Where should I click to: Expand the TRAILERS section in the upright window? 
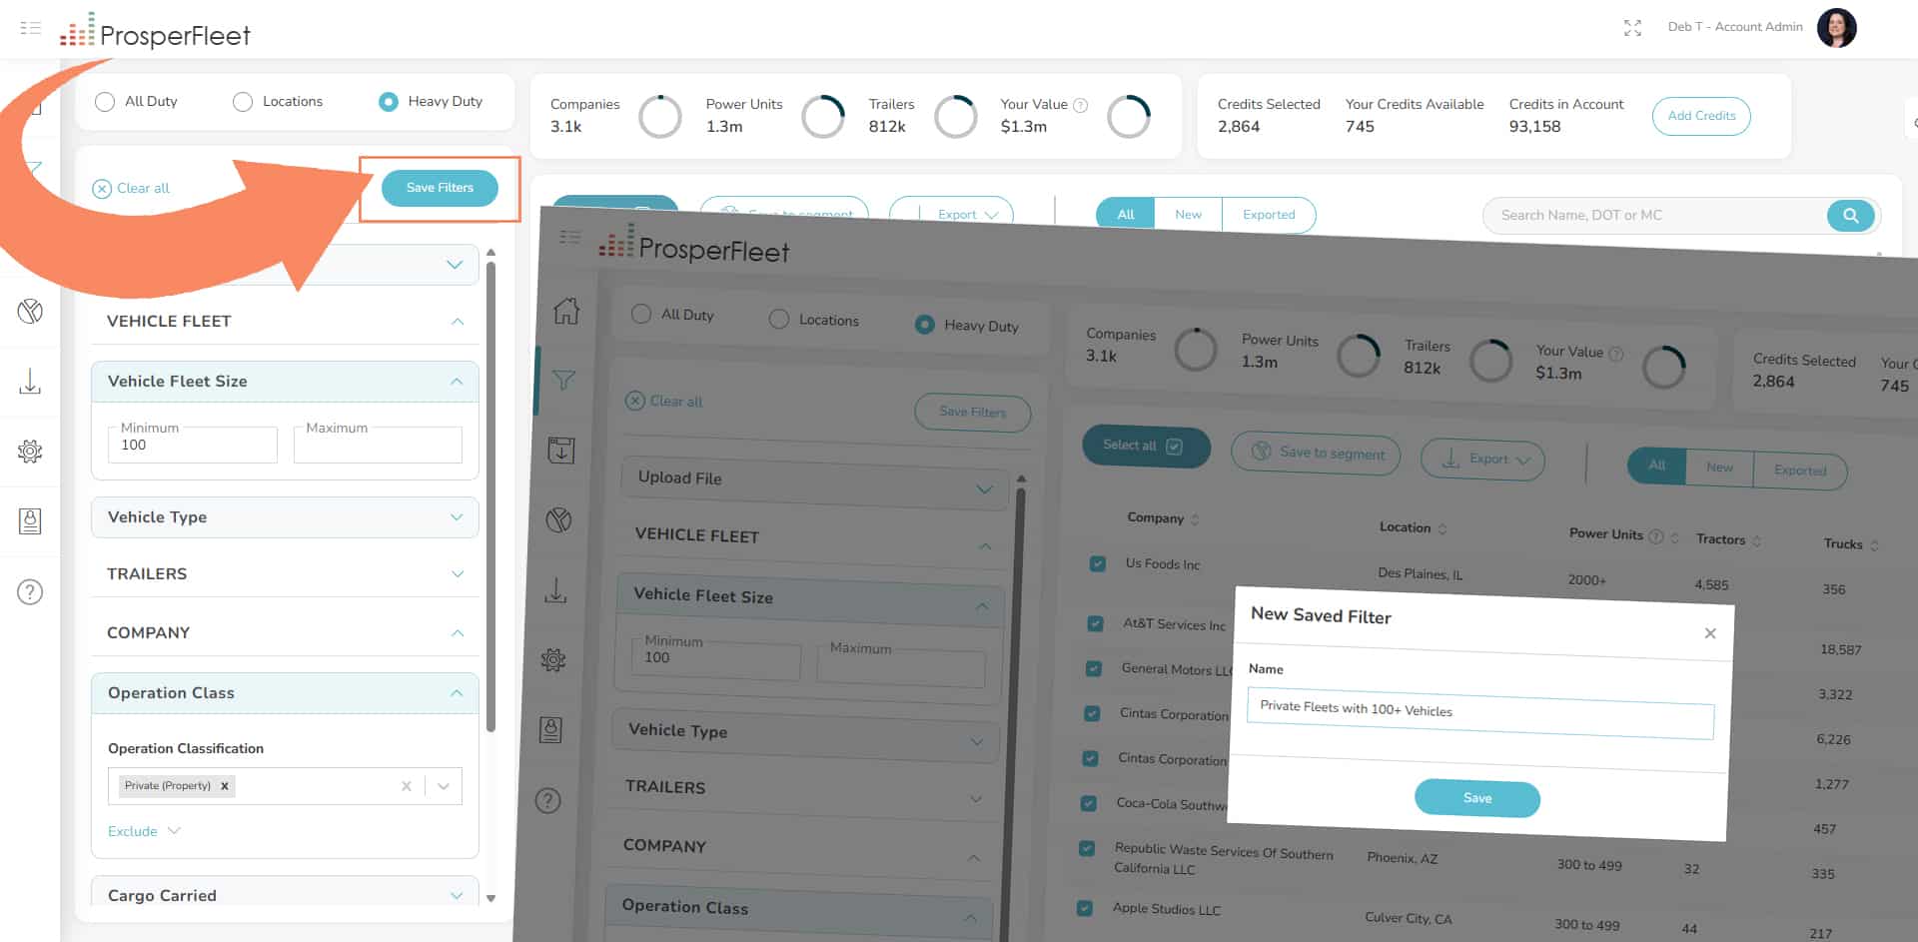click(458, 574)
